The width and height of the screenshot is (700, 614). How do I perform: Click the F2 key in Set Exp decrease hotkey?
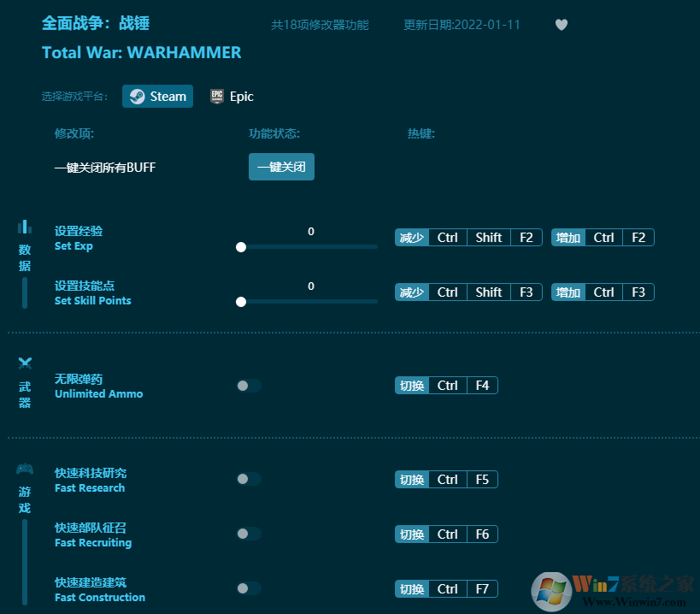(x=526, y=238)
